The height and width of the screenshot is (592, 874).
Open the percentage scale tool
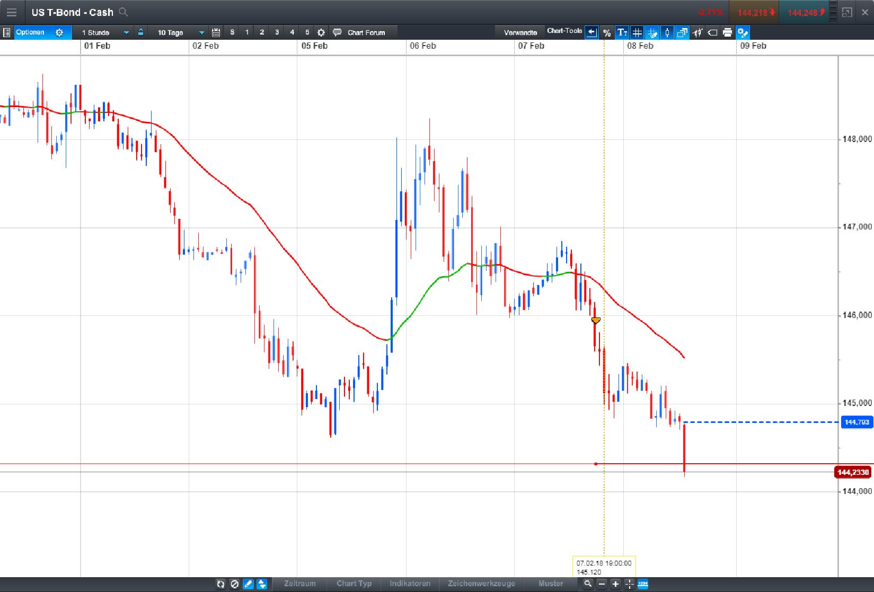(x=607, y=32)
